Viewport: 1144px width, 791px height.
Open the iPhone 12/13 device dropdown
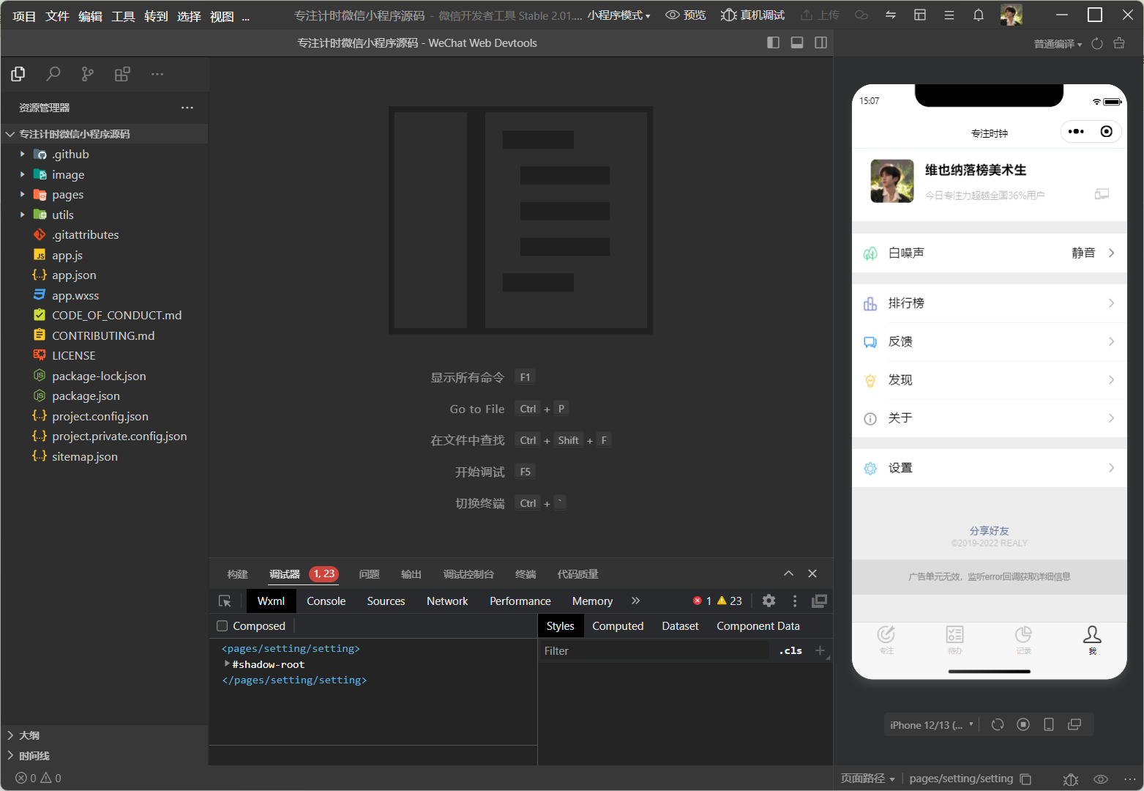[x=931, y=725]
